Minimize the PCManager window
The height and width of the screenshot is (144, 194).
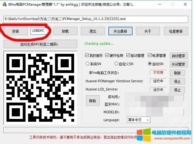pos(160,4)
